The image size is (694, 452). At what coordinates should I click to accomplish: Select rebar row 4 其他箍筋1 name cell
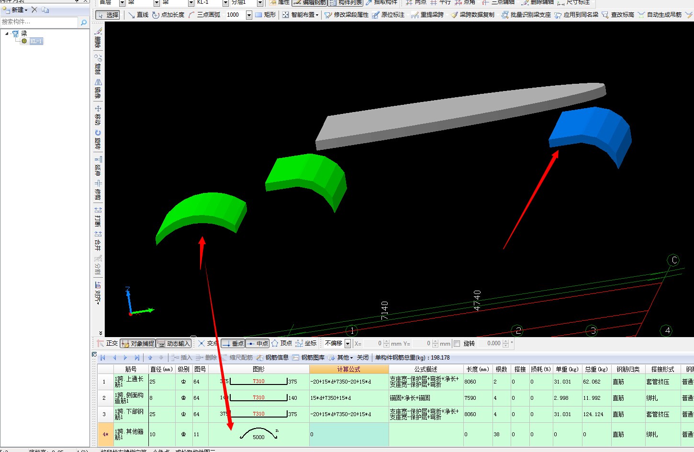130,434
